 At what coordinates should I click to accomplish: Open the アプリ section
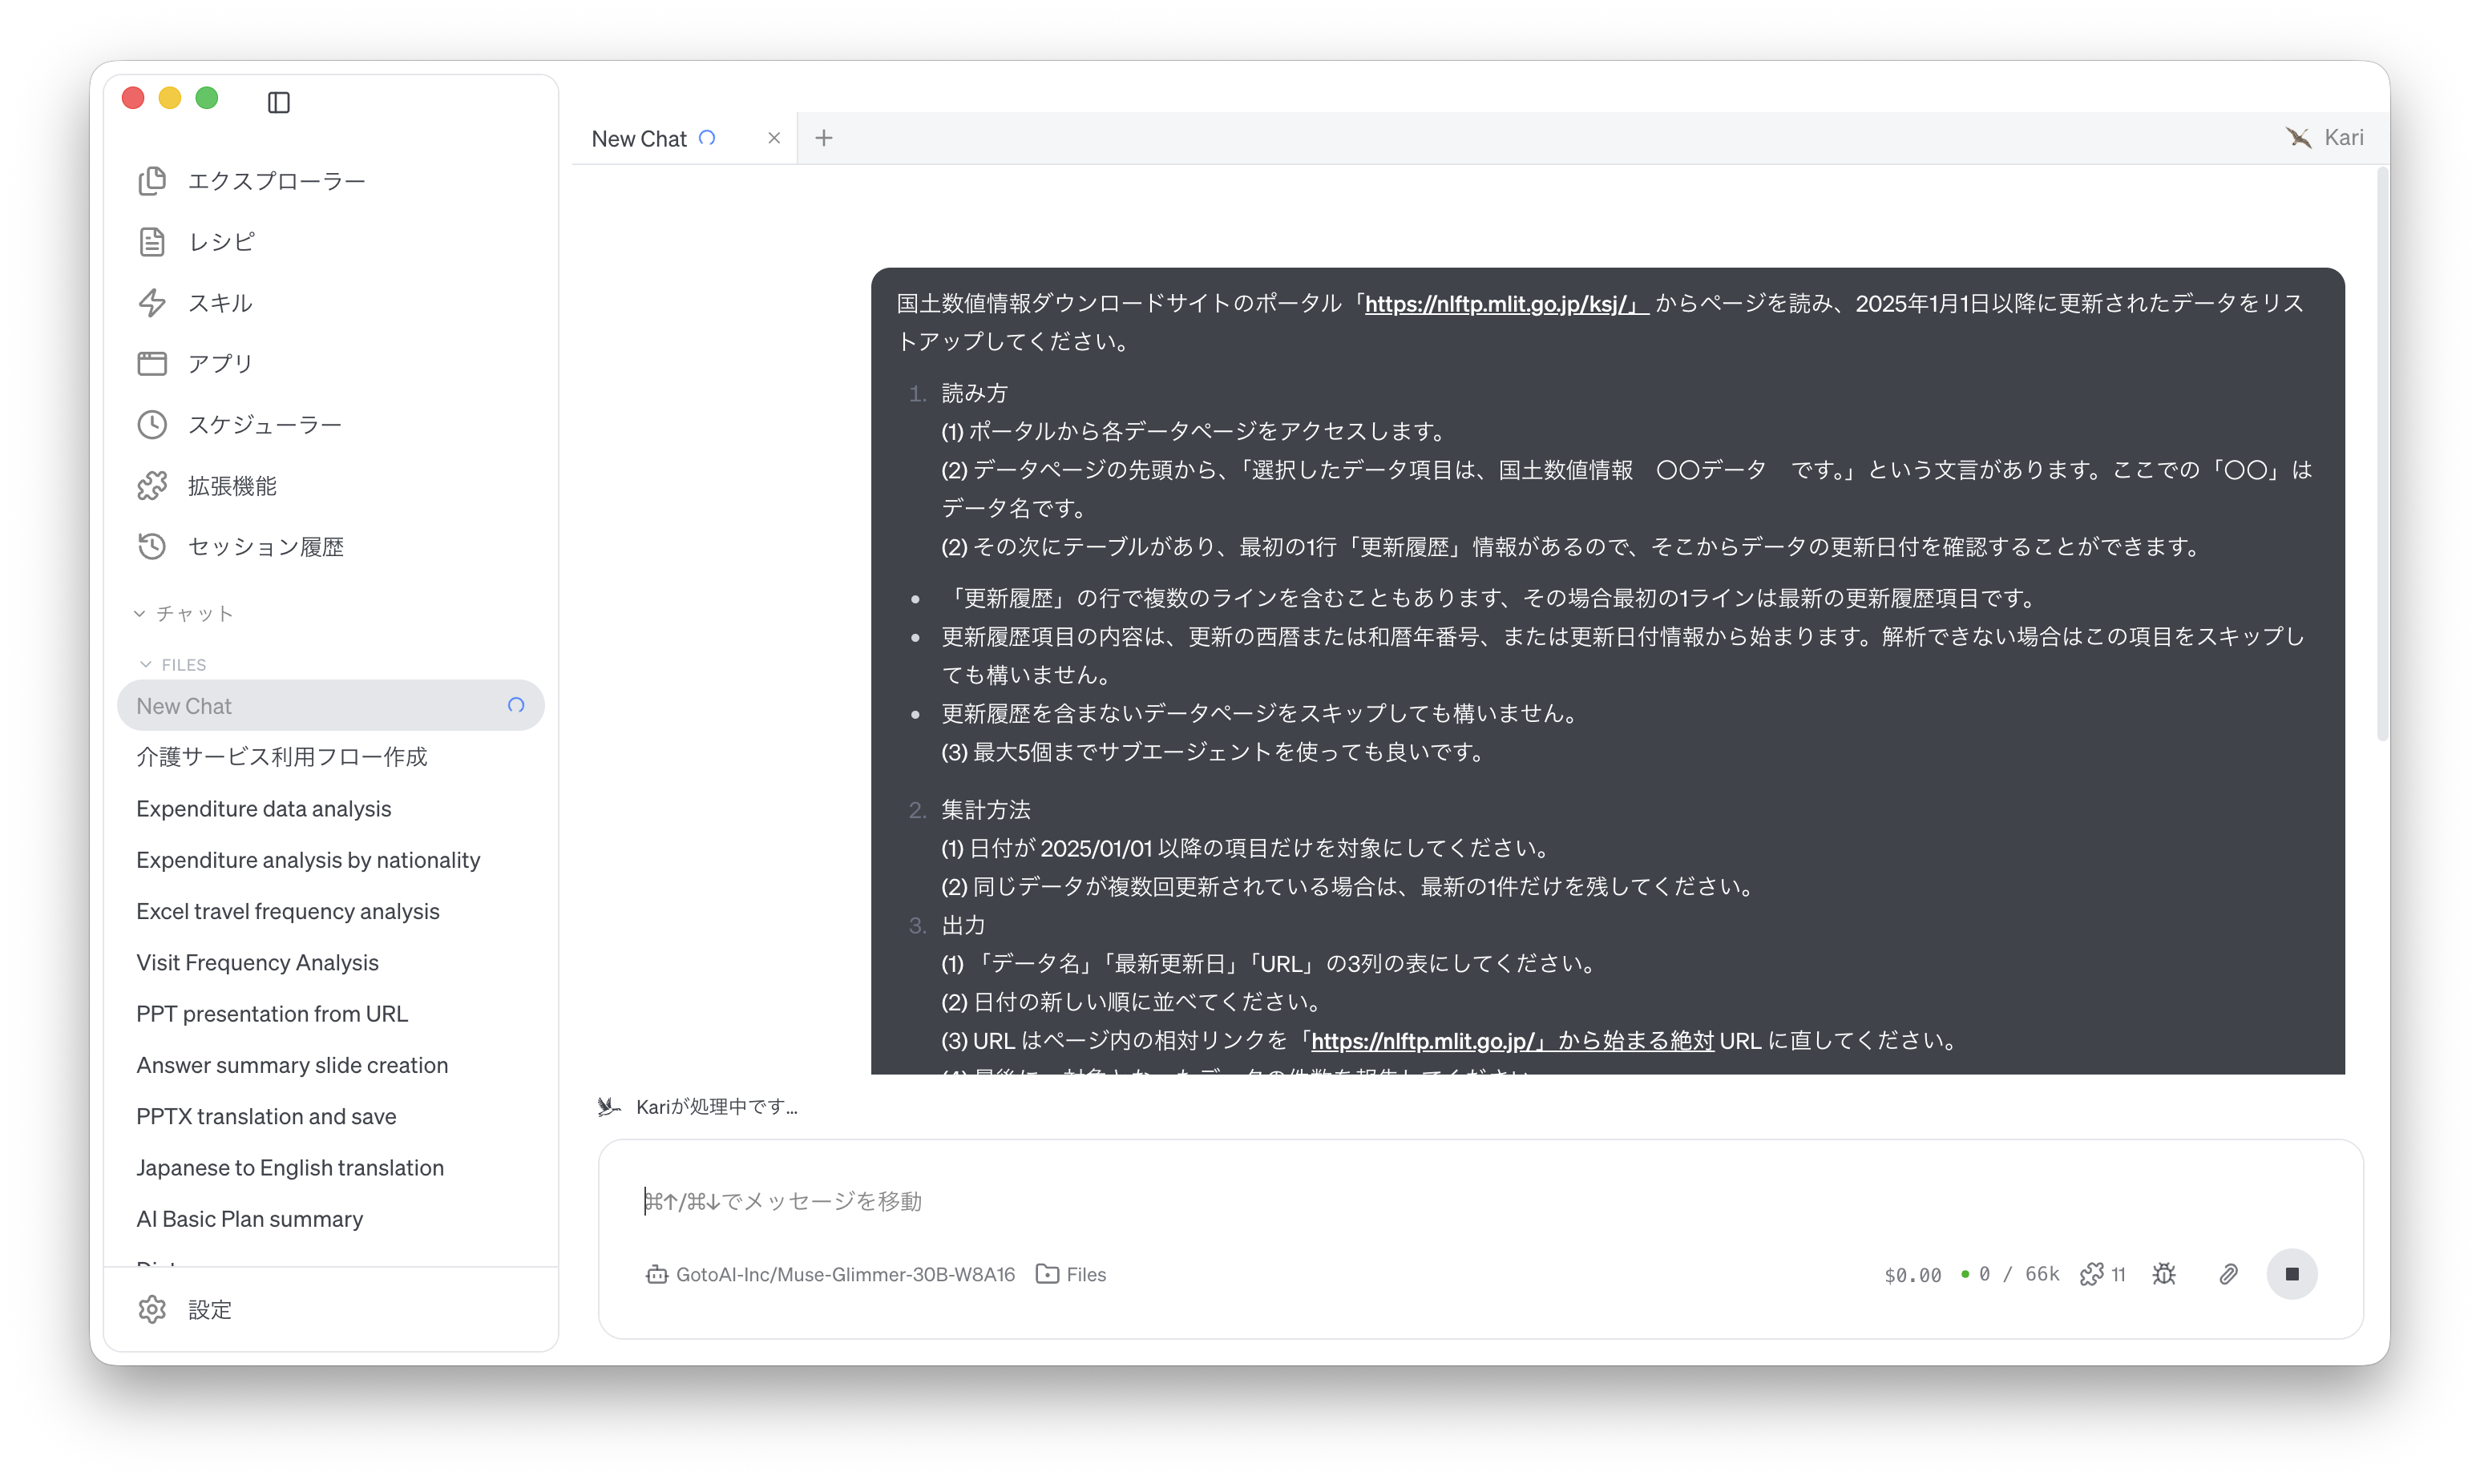coord(195,363)
